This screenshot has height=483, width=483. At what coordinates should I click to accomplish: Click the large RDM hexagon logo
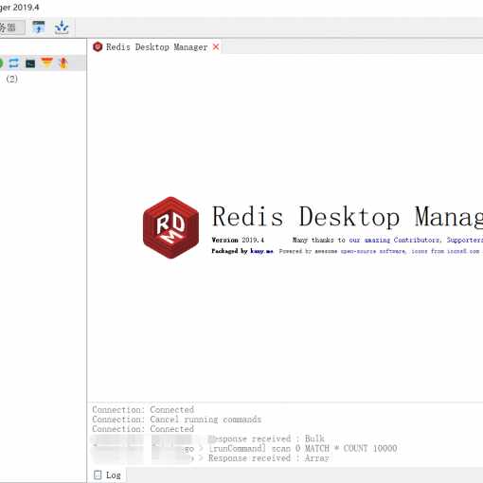coord(170,227)
